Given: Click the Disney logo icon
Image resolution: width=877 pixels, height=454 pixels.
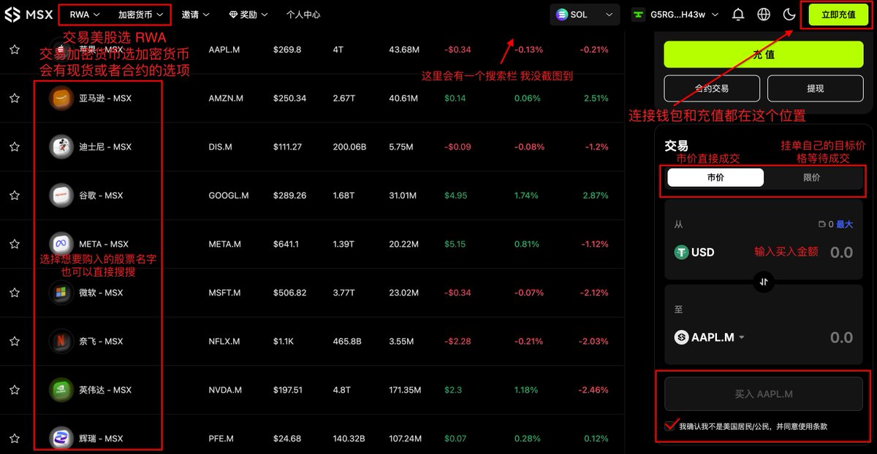Looking at the screenshot, I should [61, 147].
